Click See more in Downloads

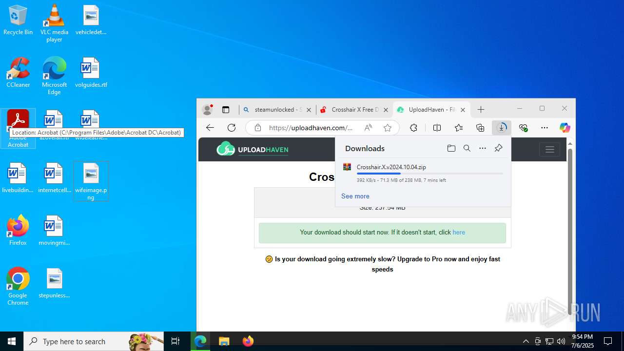click(x=355, y=196)
